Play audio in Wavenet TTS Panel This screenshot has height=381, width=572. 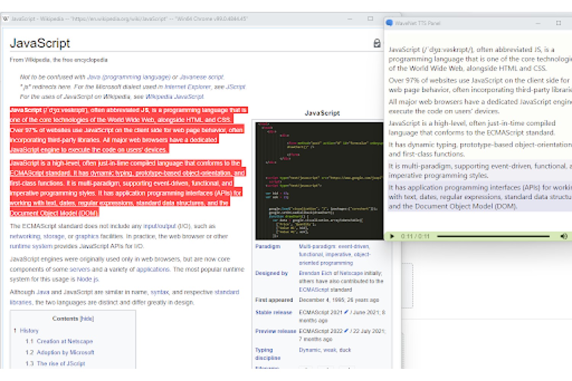pos(392,236)
